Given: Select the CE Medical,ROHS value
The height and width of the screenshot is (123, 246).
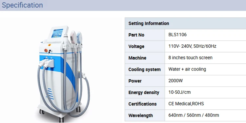Looking at the screenshot, I should coord(186,104).
